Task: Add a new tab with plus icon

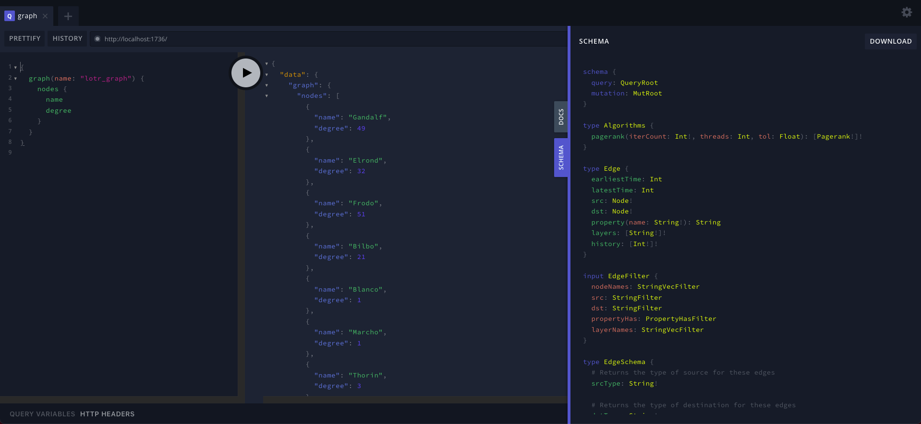Action: coord(68,16)
